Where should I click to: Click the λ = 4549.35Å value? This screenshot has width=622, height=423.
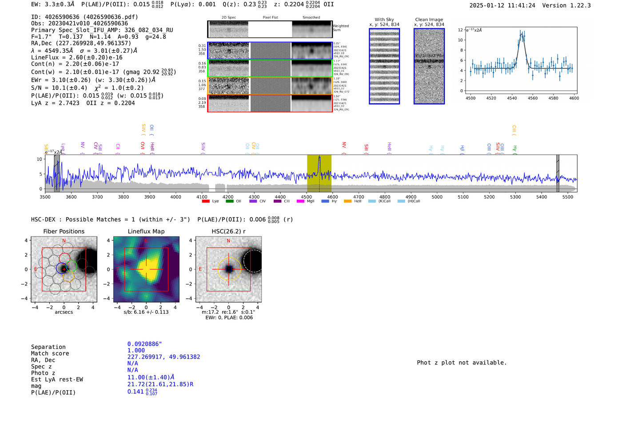52,51
